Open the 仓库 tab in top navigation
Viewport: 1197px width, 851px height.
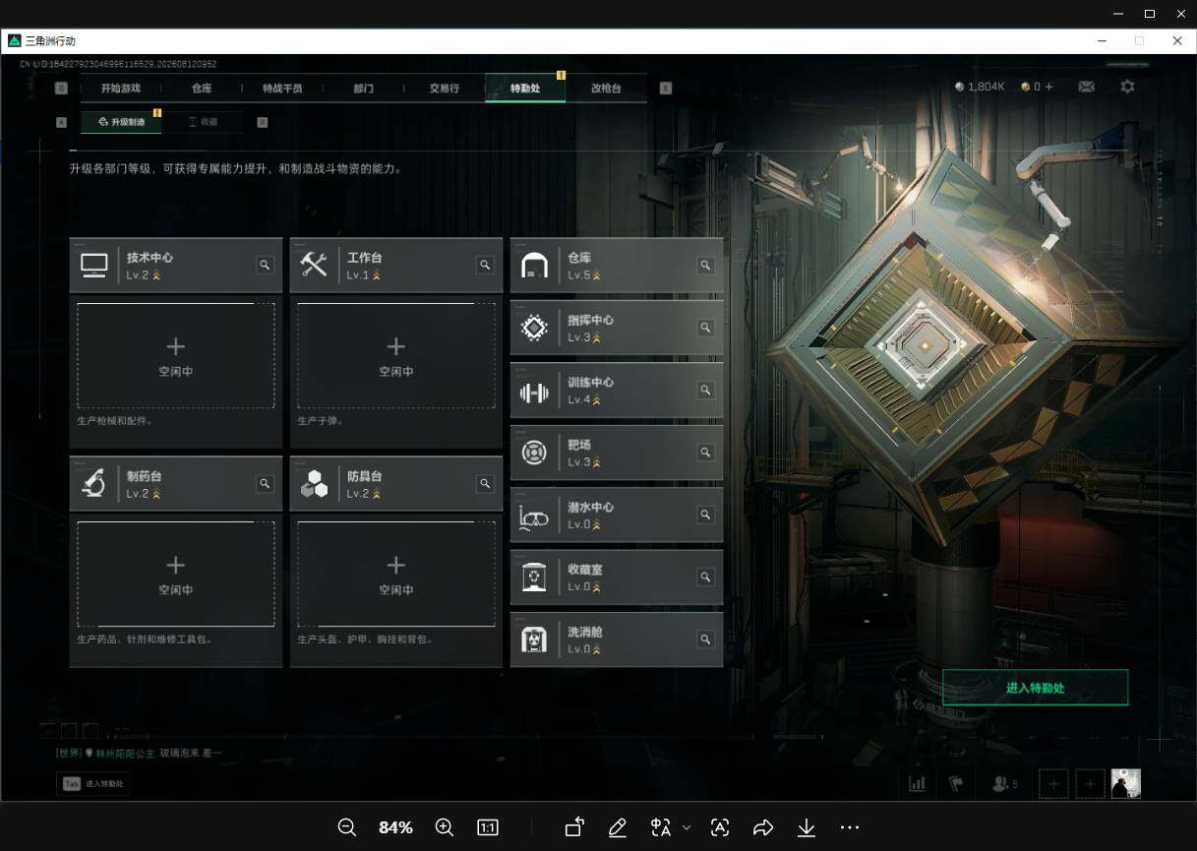pyautogui.click(x=202, y=88)
